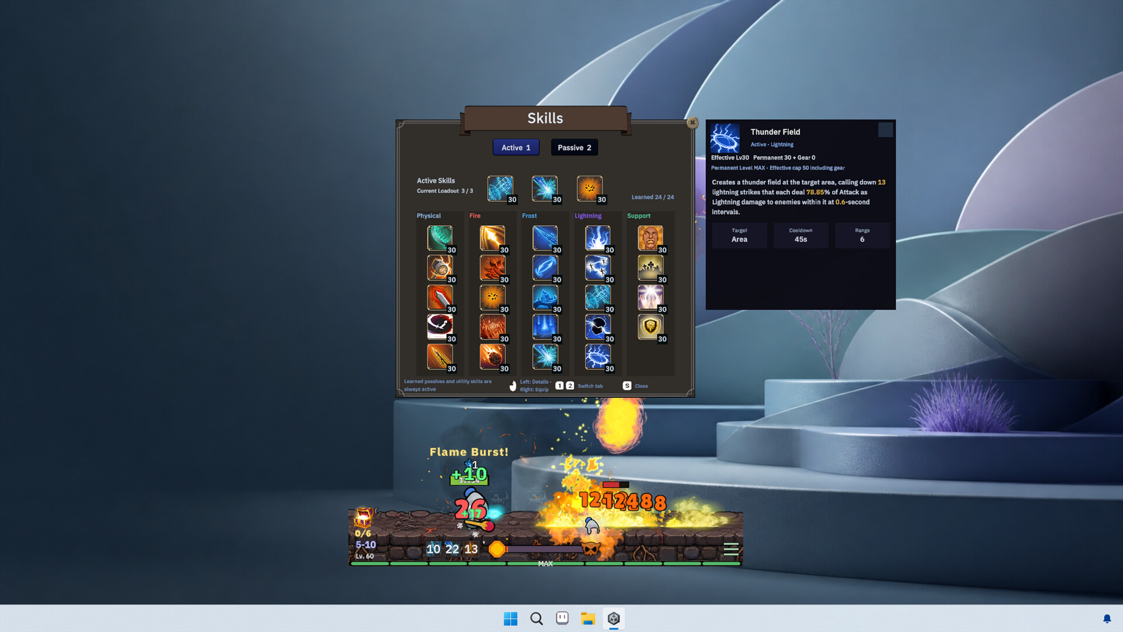Click the orange gem on stage progress bar

[497, 549]
